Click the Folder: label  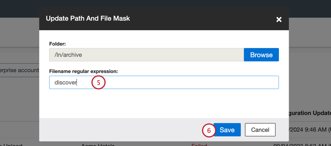click(x=58, y=44)
